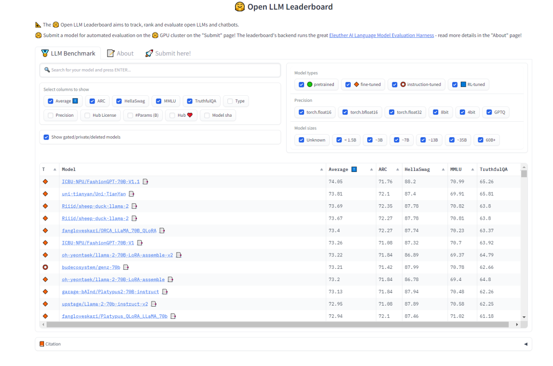
Task: Uncheck the HellaSwag column checkbox
Action: [x=119, y=101]
